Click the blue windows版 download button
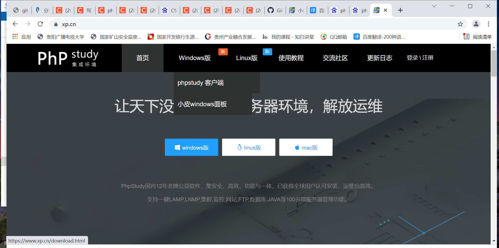 click(191, 147)
